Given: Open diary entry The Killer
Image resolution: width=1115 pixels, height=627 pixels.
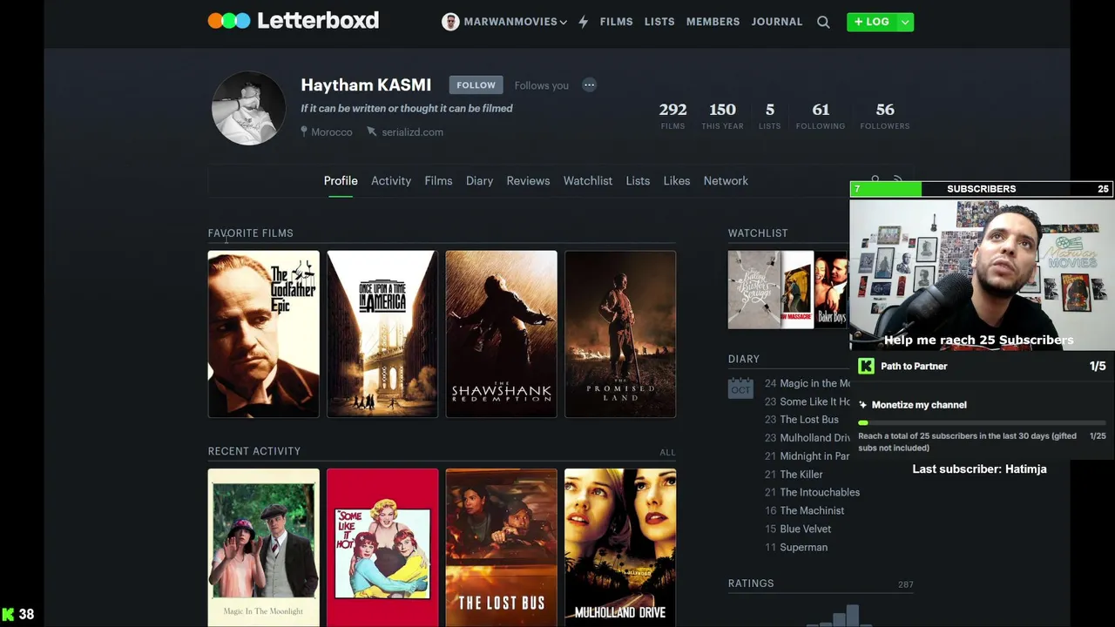Looking at the screenshot, I should [801, 475].
